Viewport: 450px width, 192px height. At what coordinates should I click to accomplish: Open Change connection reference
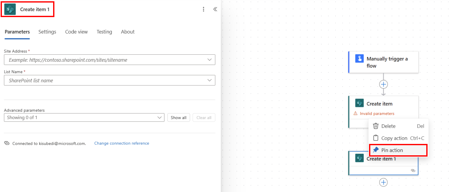[x=122, y=143]
